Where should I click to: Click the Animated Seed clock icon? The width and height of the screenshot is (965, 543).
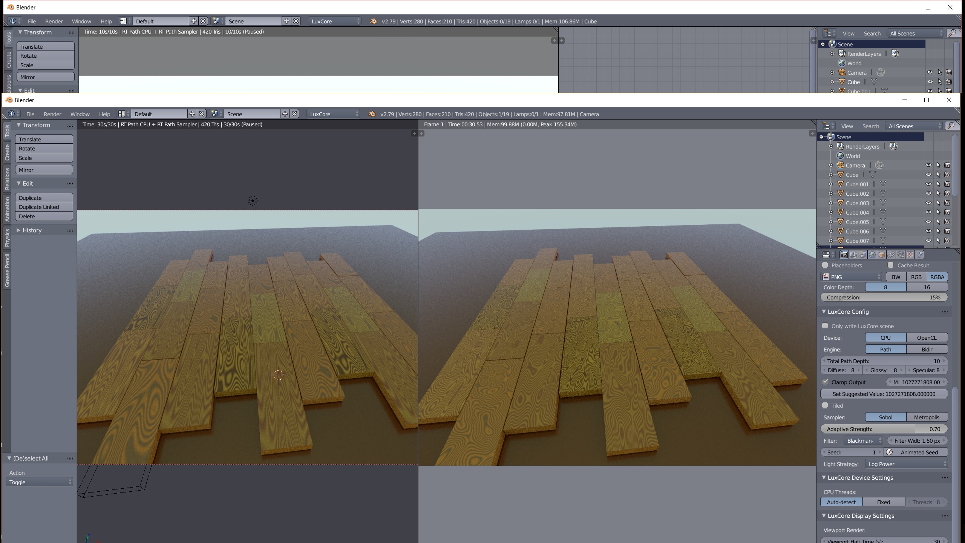coord(889,452)
